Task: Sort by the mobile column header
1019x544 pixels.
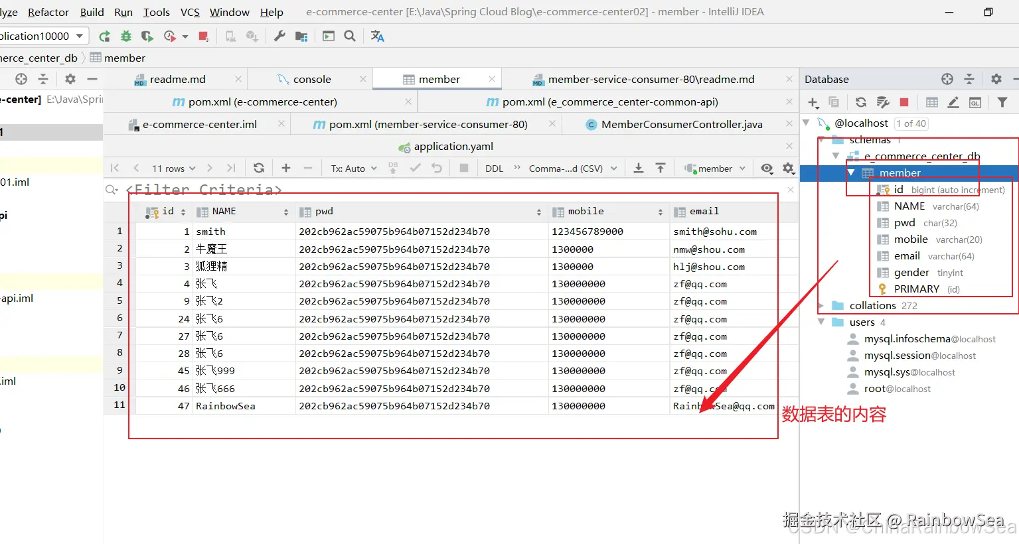Action: coord(607,212)
